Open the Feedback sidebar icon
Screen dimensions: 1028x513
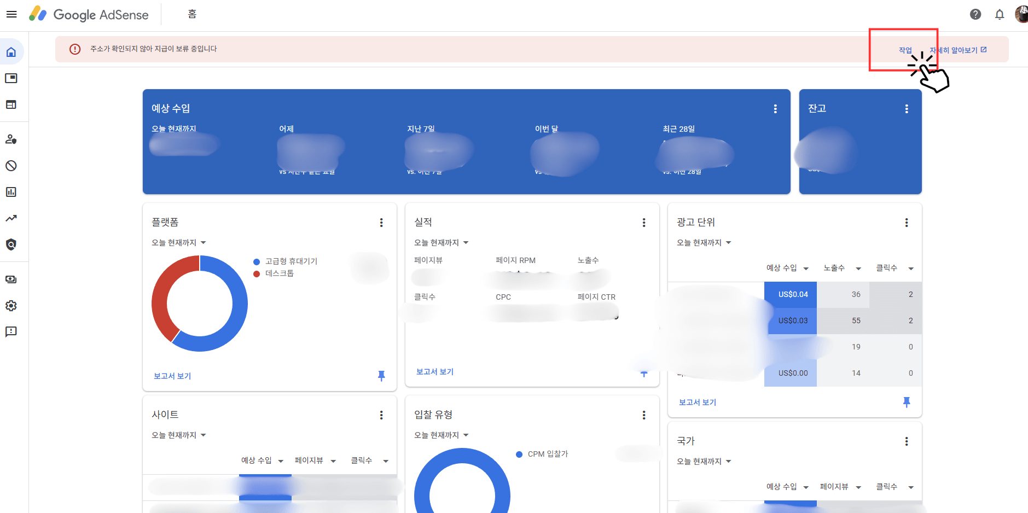(11, 331)
